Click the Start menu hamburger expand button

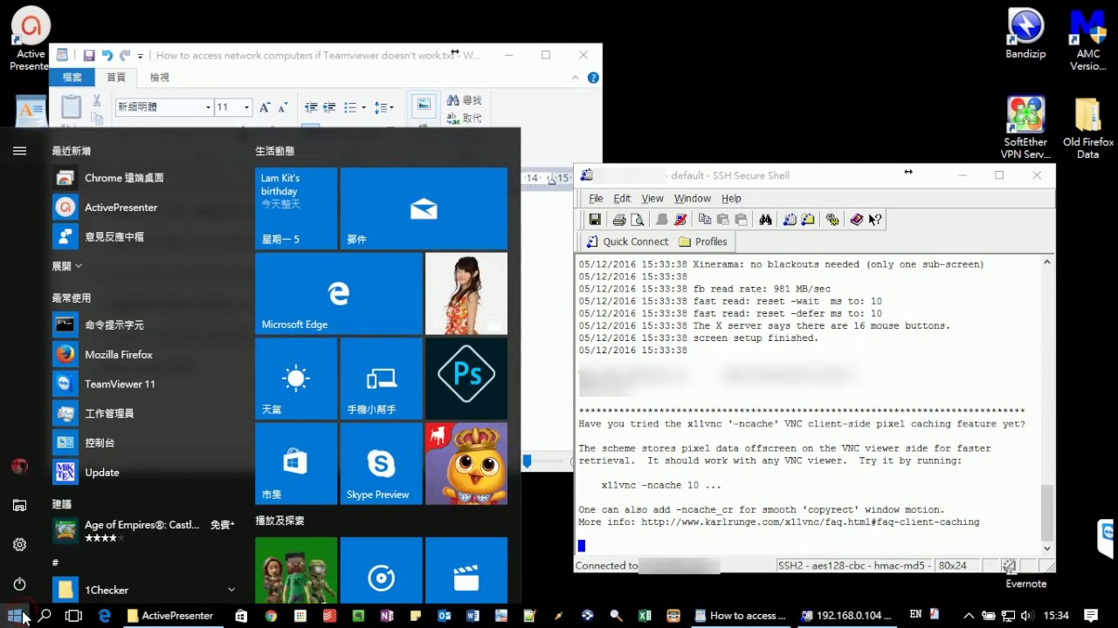[x=19, y=151]
